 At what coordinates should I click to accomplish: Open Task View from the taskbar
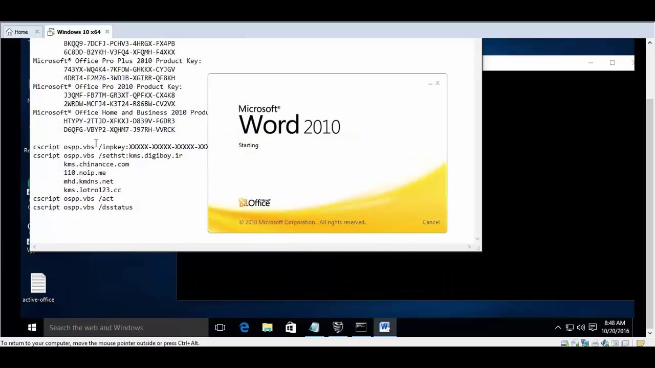(220, 328)
